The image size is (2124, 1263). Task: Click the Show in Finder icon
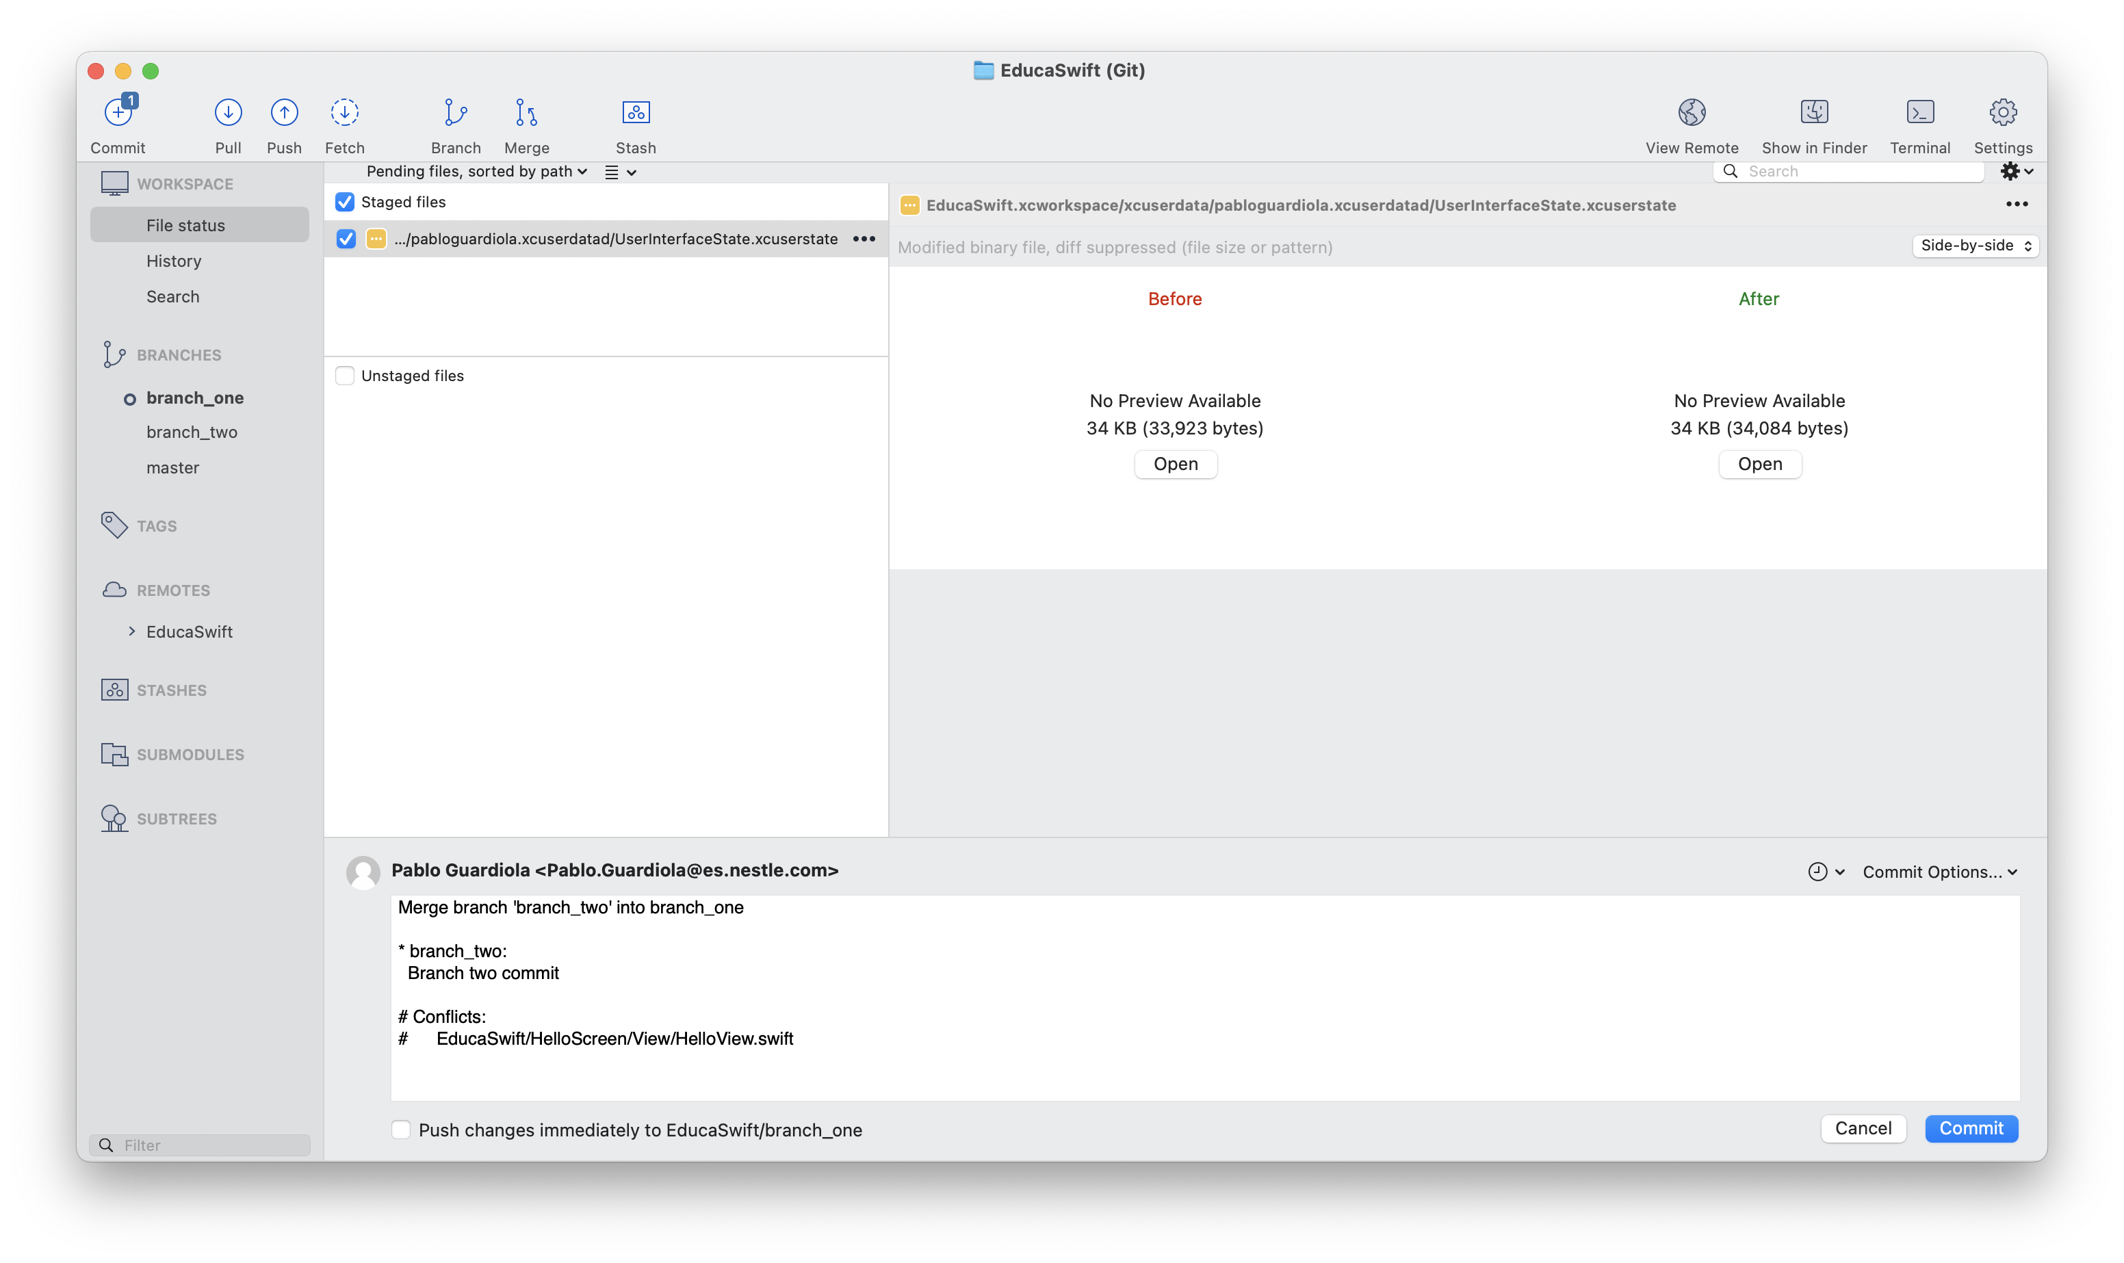(x=1814, y=112)
